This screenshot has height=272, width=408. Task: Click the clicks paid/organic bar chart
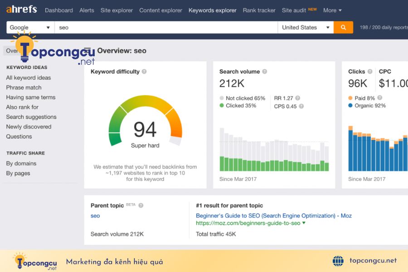pyautogui.click(x=378, y=148)
